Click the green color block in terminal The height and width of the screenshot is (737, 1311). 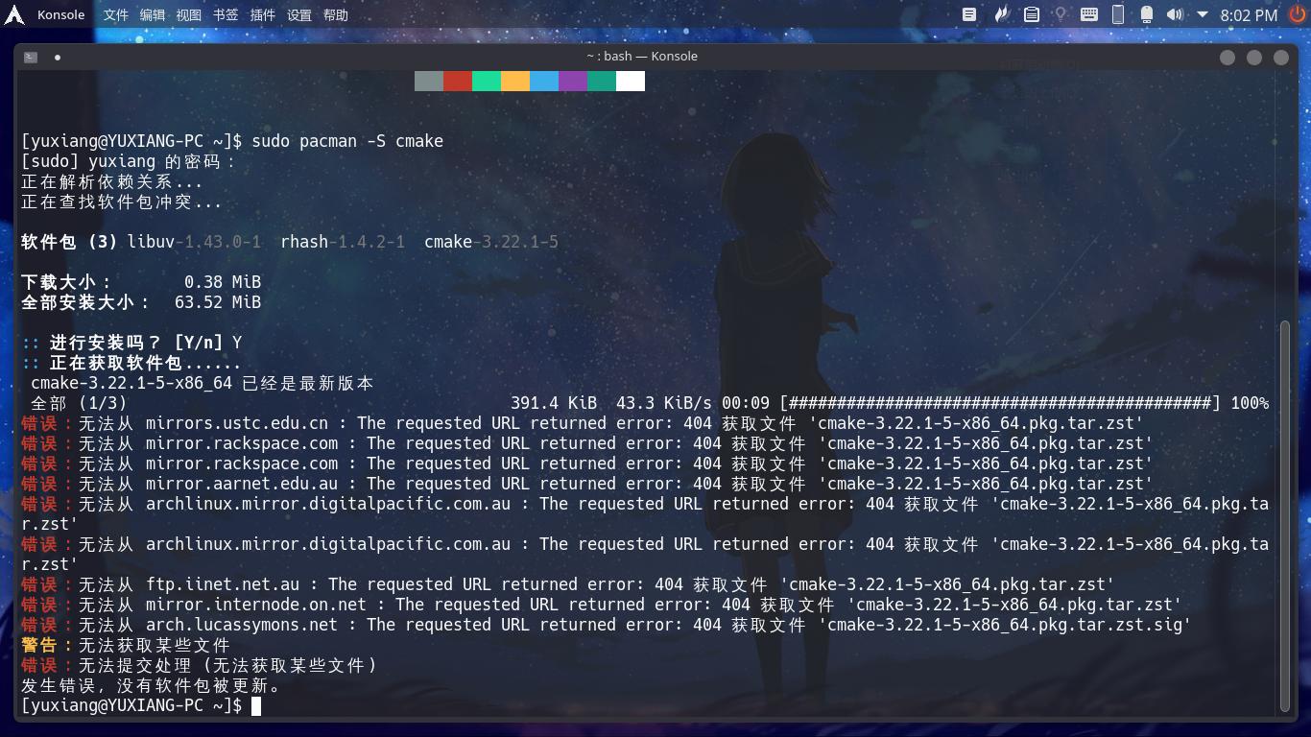coord(487,81)
